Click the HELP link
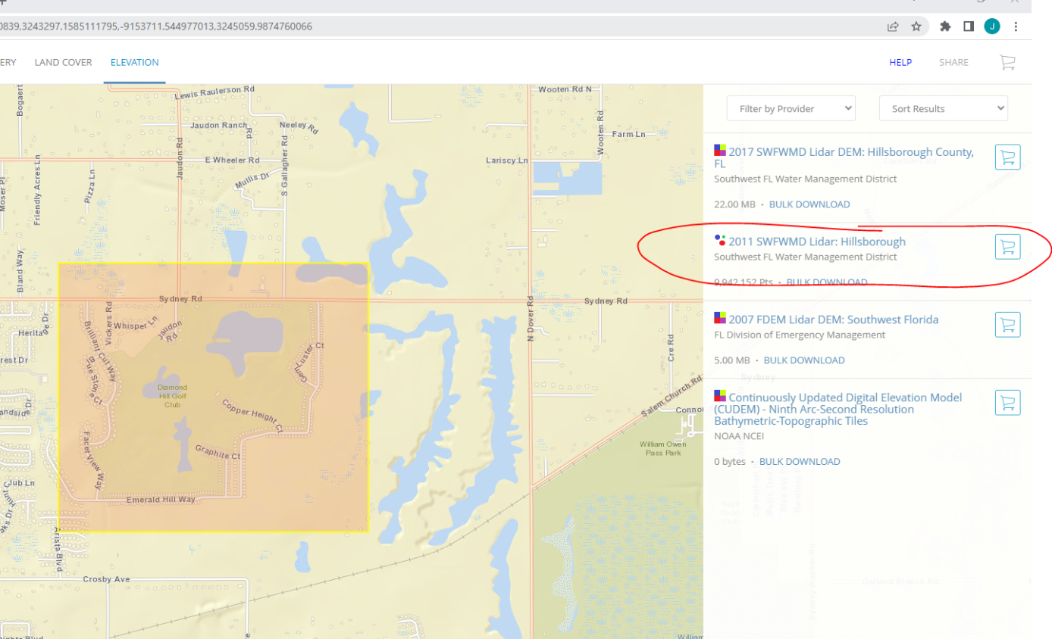Viewport: 1052px width, 639px height. tap(900, 62)
